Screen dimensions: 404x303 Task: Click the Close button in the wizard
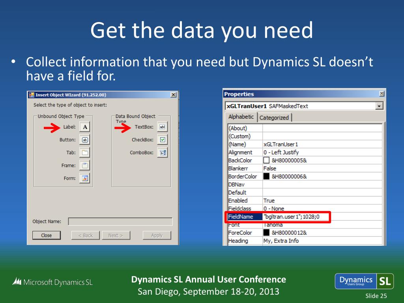[x=47, y=235]
